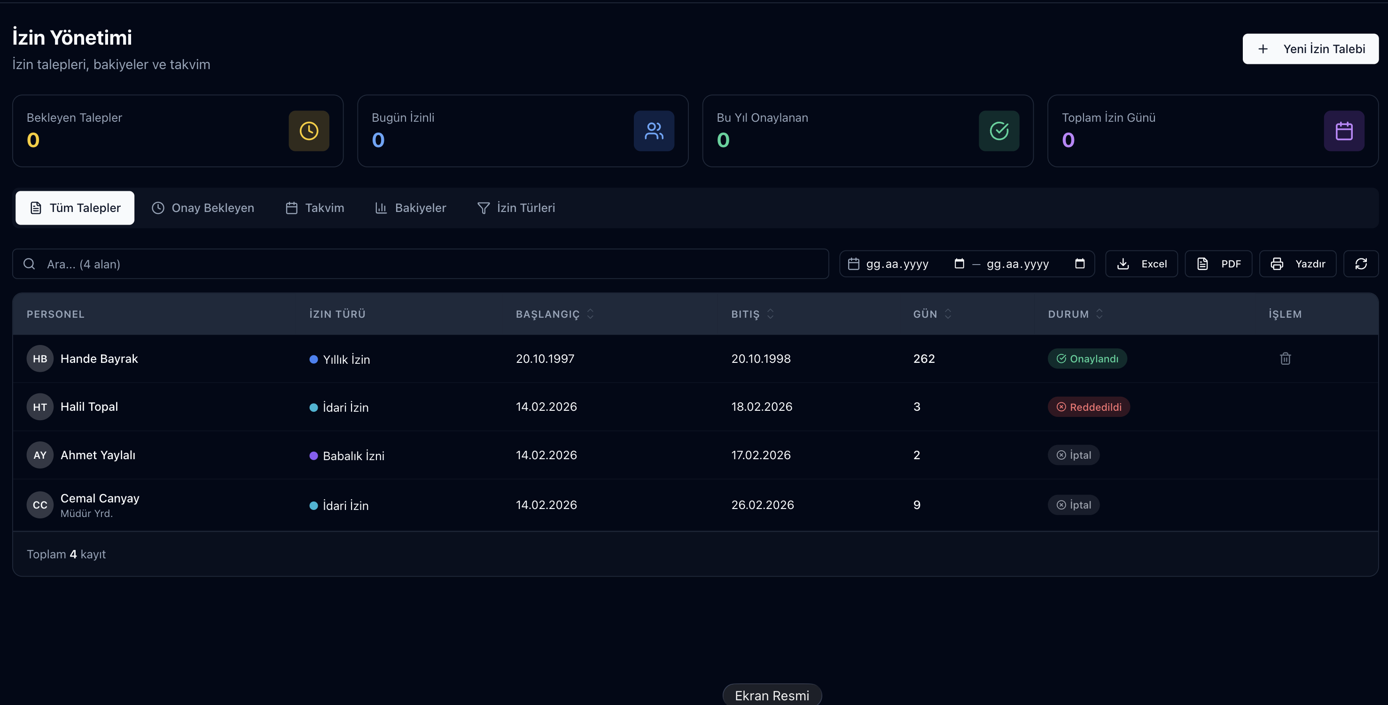Click the checkmark icon in the Bu Yıl Onaylanan card

click(999, 131)
